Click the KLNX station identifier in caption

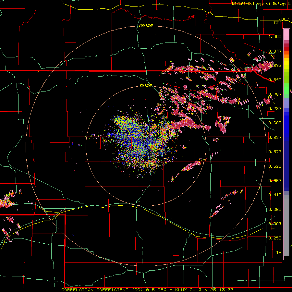click(x=182, y=290)
